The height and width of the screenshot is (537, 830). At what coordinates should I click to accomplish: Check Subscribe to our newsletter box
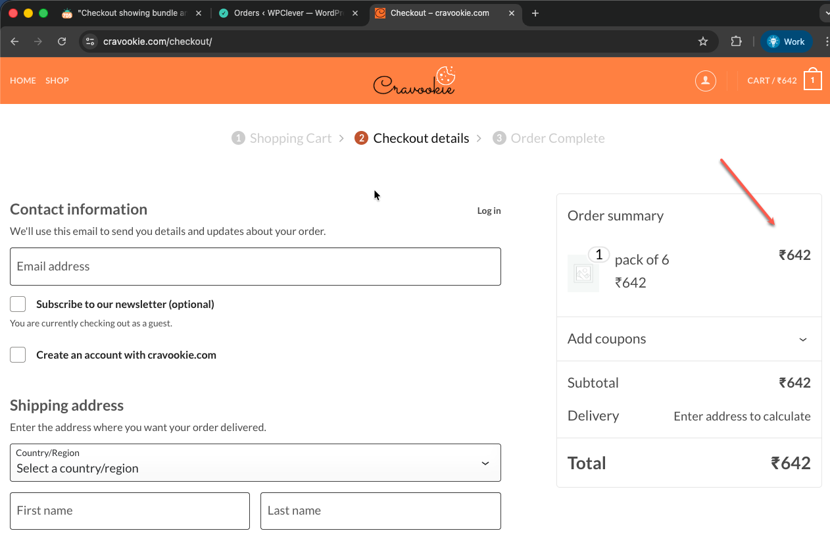click(18, 304)
